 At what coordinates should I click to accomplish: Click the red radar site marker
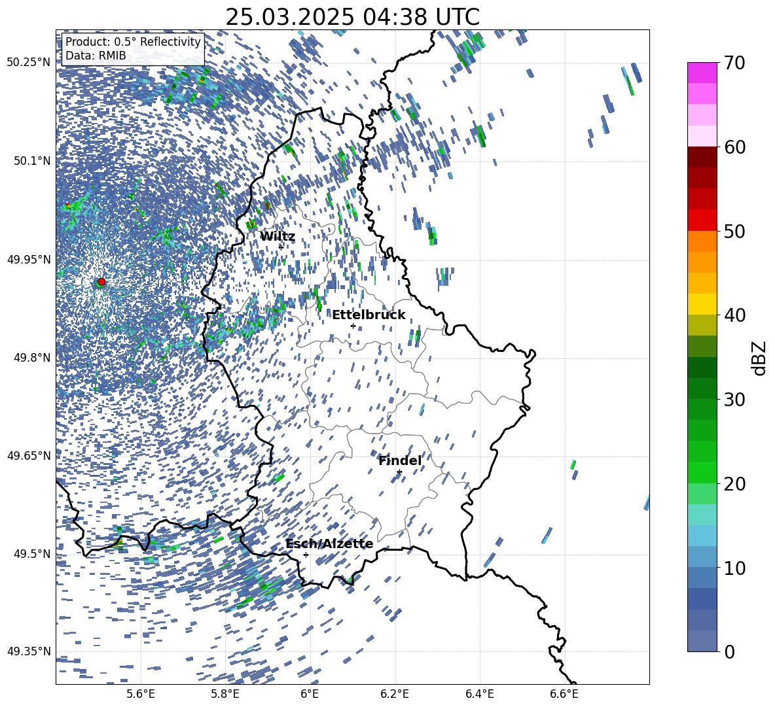101,281
